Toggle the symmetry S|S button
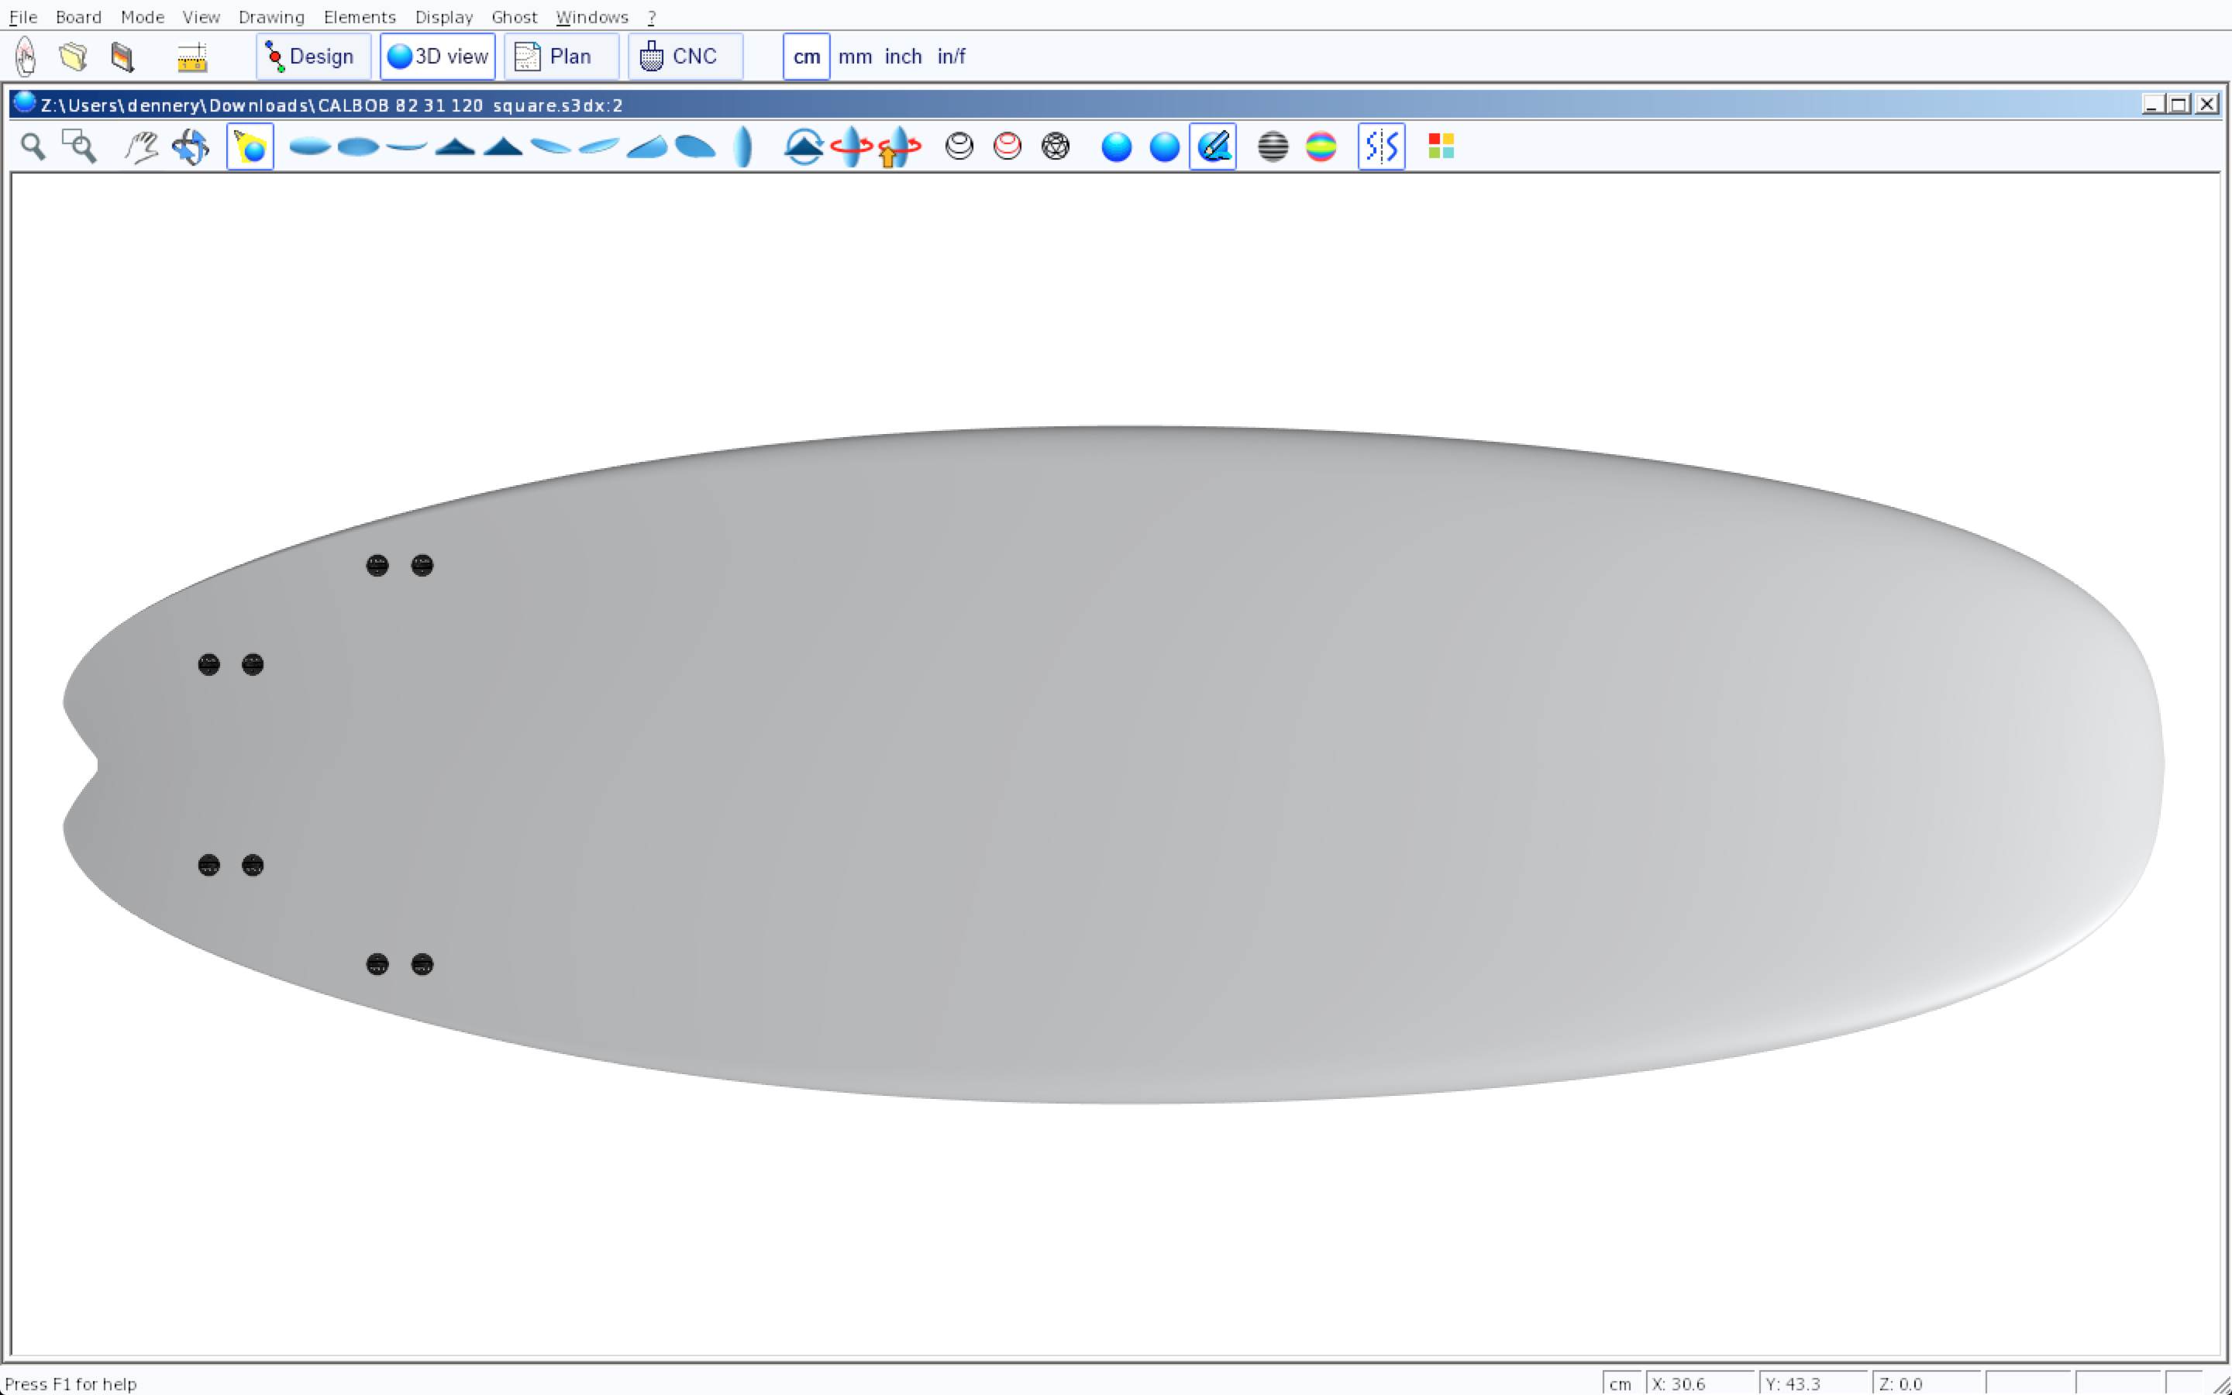2232x1395 pixels. (x=1381, y=146)
